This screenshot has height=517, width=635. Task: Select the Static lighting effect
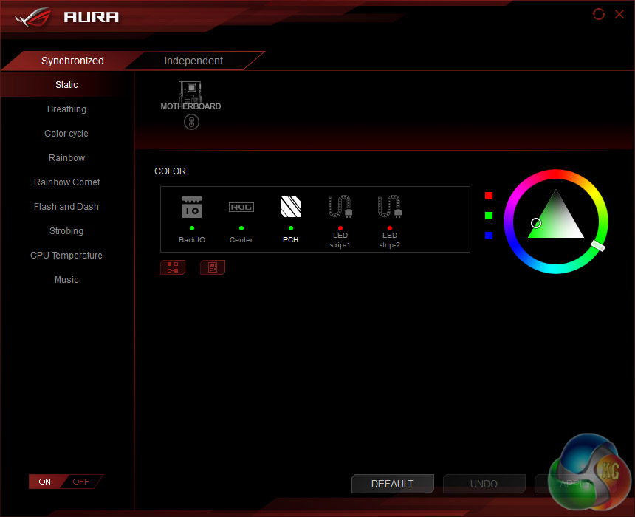point(66,85)
